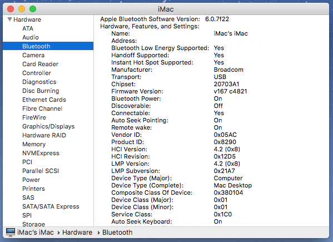Image resolution: width=333 pixels, height=242 pixels.
Task: Select Fibre Channel in the sidebar
Action: (42, 108)
